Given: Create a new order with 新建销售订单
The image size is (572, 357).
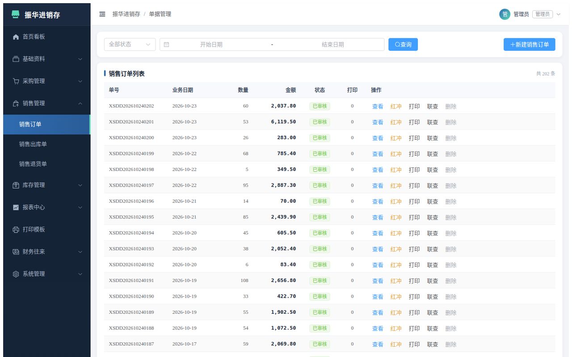Looking at the screenshot, I should 530,45.
